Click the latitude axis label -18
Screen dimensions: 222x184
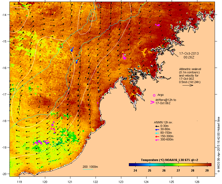tap(4, 121)
